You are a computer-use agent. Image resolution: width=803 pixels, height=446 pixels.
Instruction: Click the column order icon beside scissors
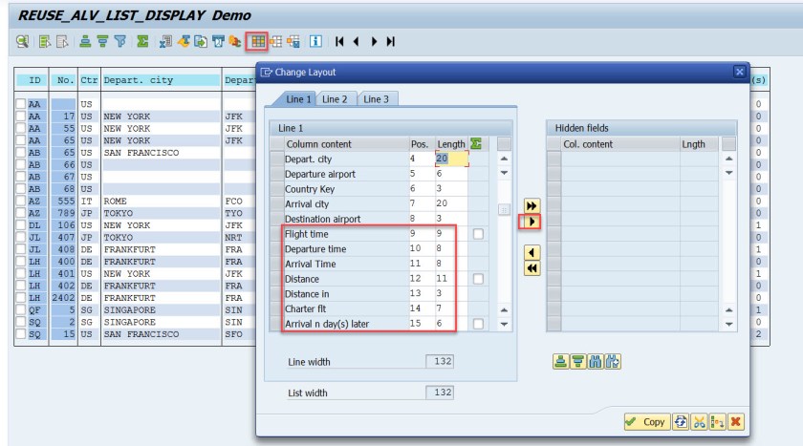click(718, 422)
